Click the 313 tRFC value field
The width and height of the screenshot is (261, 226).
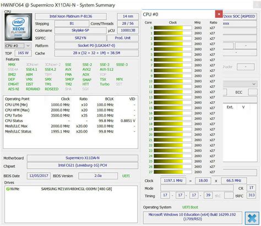(x=251, y=195)
